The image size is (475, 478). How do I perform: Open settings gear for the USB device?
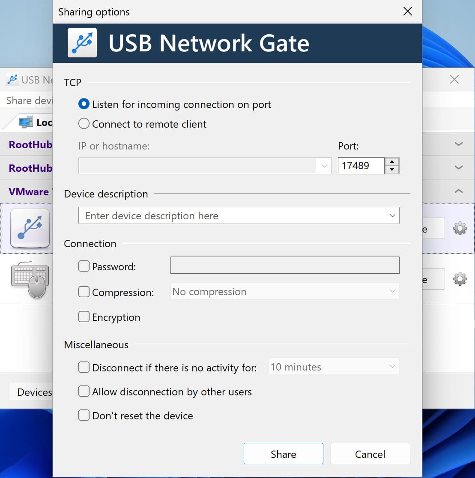click(460, 229)
